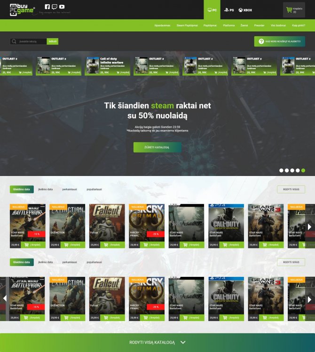Switch to the PC platform tab
This screenshot has height=352, width=315.
212,10
